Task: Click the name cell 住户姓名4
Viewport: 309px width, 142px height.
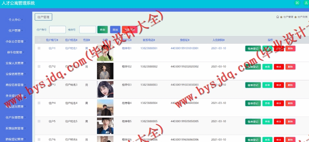Action: tap(71, 103)
